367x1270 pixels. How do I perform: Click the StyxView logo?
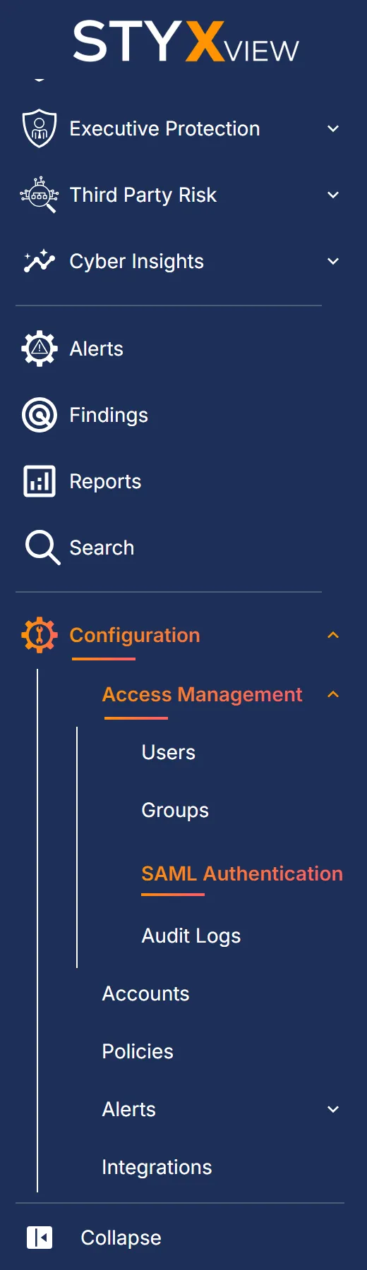tap(186, 42)
